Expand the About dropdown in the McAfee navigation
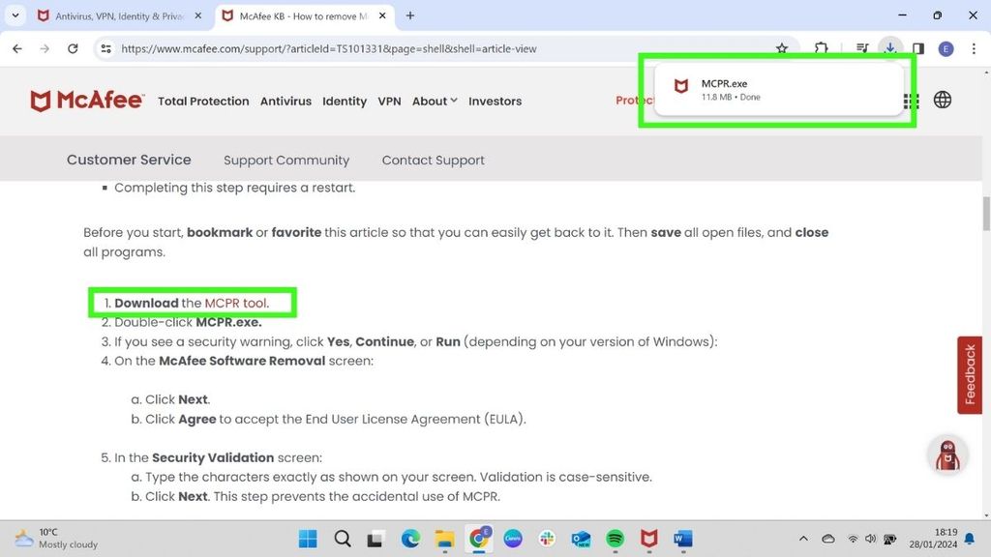This screenshot has width=991, height=557. click(434, 101)
